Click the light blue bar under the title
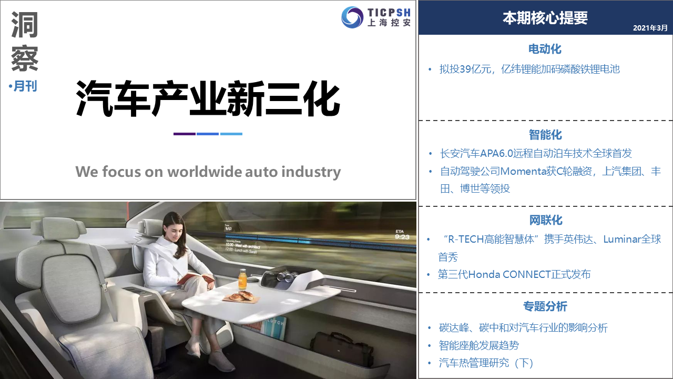Screen dimensions: 673x379 (231, 134)
